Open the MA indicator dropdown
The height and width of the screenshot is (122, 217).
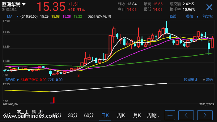pyautogui.click(x=18, y=17)
